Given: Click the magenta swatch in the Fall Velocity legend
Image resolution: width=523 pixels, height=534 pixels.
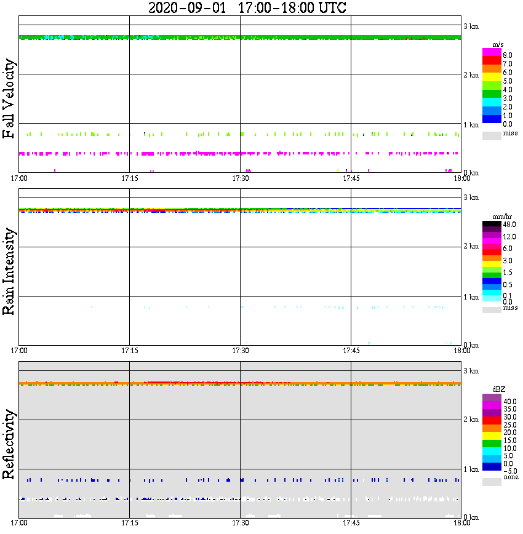Looking at the screenshot, I should [492, 52].
